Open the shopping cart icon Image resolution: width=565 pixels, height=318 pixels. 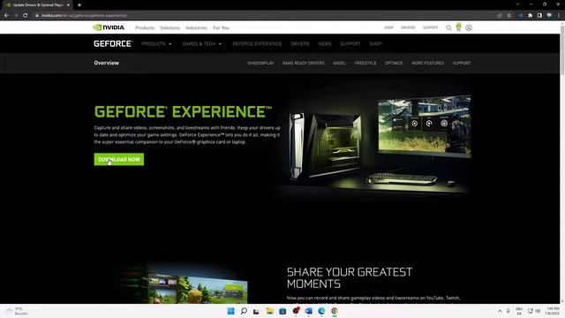point(458,27)
